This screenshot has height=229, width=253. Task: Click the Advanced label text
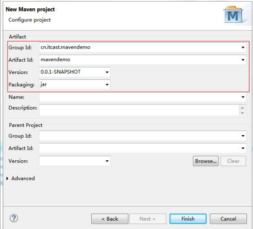pyautogui.click(x=23, y=178)
